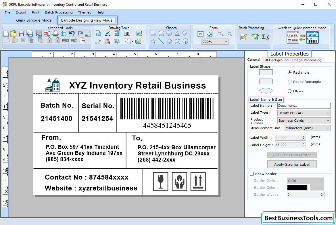This screenshot has height=225, width=336.
Task: Open the Image Processing tab
Action: (x=307, y=60)
